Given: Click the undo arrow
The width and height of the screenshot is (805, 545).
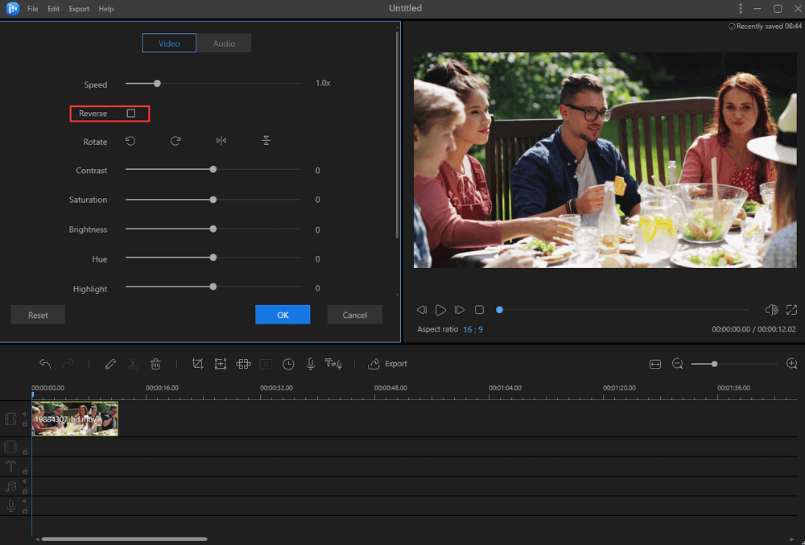Looking at the screenshot, I should click(45, 364).
